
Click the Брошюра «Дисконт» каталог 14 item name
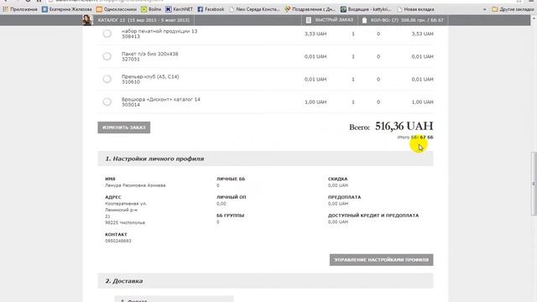161,99
